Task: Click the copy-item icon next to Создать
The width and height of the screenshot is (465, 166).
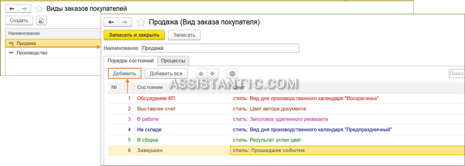Action: pyautogui.click(x=41, y=20)
